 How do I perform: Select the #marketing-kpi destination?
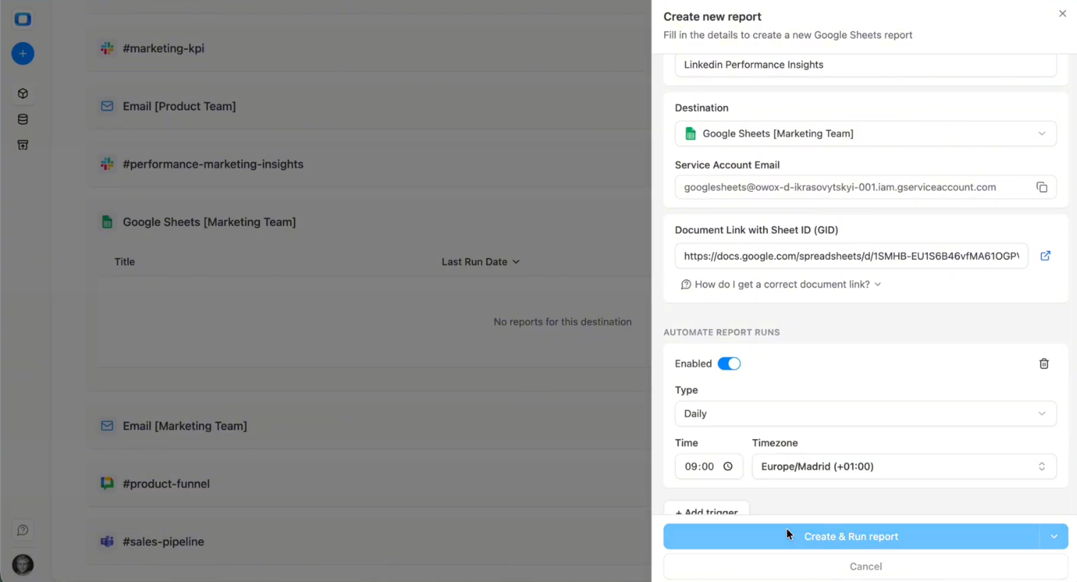pos(163,48)
